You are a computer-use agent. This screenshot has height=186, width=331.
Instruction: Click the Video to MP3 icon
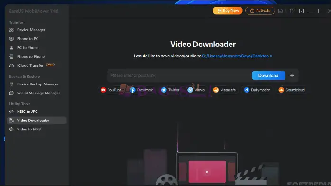coord(11,129)
